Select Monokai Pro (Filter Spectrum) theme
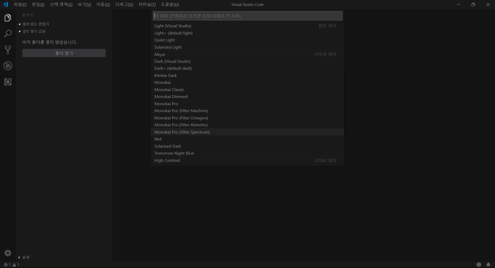This screenshot has height=268, width=495. [247, 132]
